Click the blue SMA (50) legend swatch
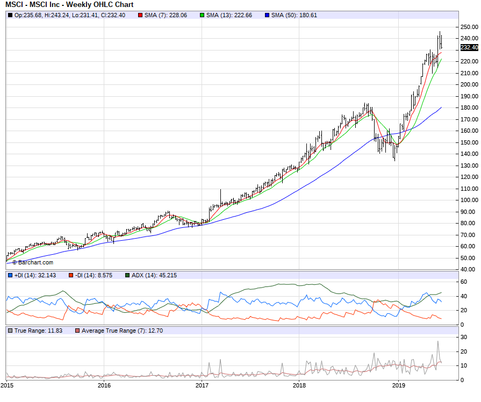 267,15
